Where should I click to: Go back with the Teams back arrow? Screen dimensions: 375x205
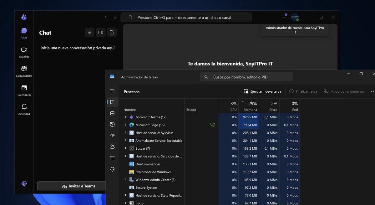[106, 17]
